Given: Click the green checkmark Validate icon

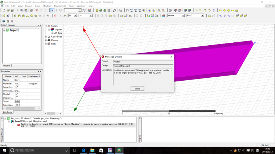Looking at the screenshot, I should tap(101, 10).
